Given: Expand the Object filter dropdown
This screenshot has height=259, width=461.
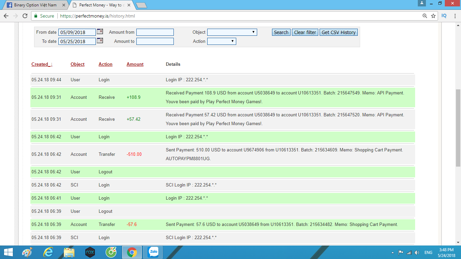Looking at the screenshot, I should [x=232, y=32].
